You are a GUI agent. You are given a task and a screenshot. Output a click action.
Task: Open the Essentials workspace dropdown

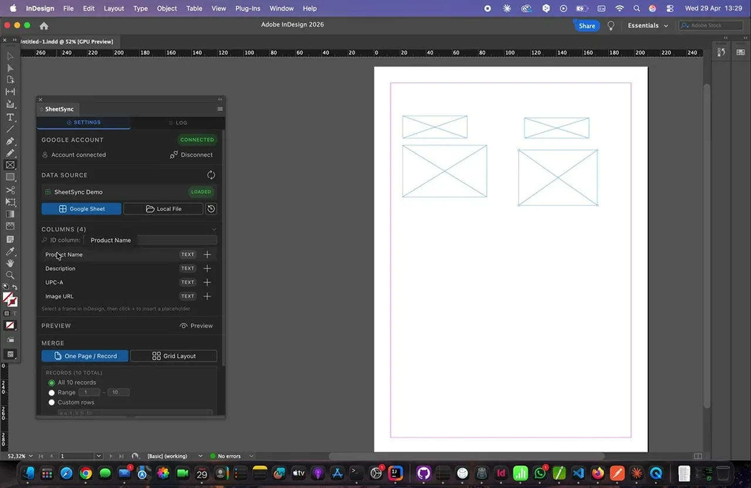tap(648, 26)
